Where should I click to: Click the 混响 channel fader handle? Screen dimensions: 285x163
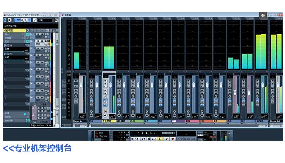click(235, 93)
